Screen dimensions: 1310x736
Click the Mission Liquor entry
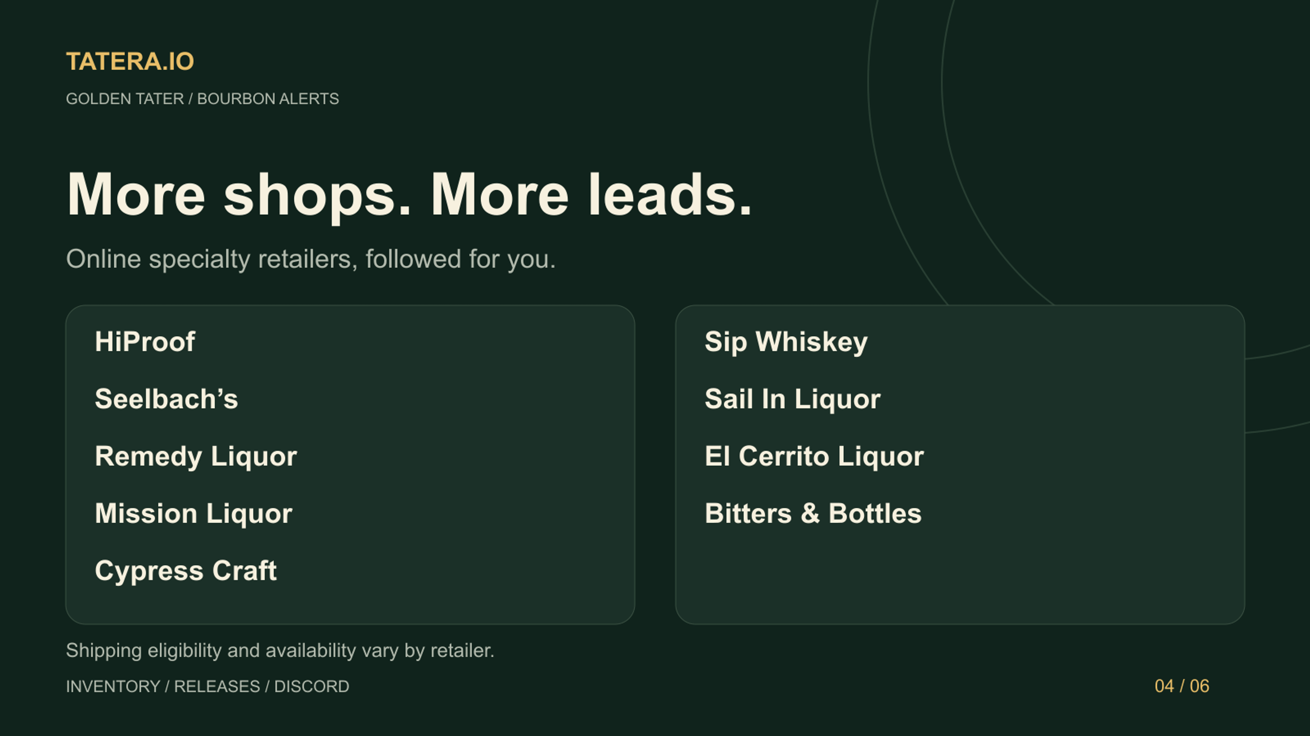pyautogui.click(x=193, y=514)
